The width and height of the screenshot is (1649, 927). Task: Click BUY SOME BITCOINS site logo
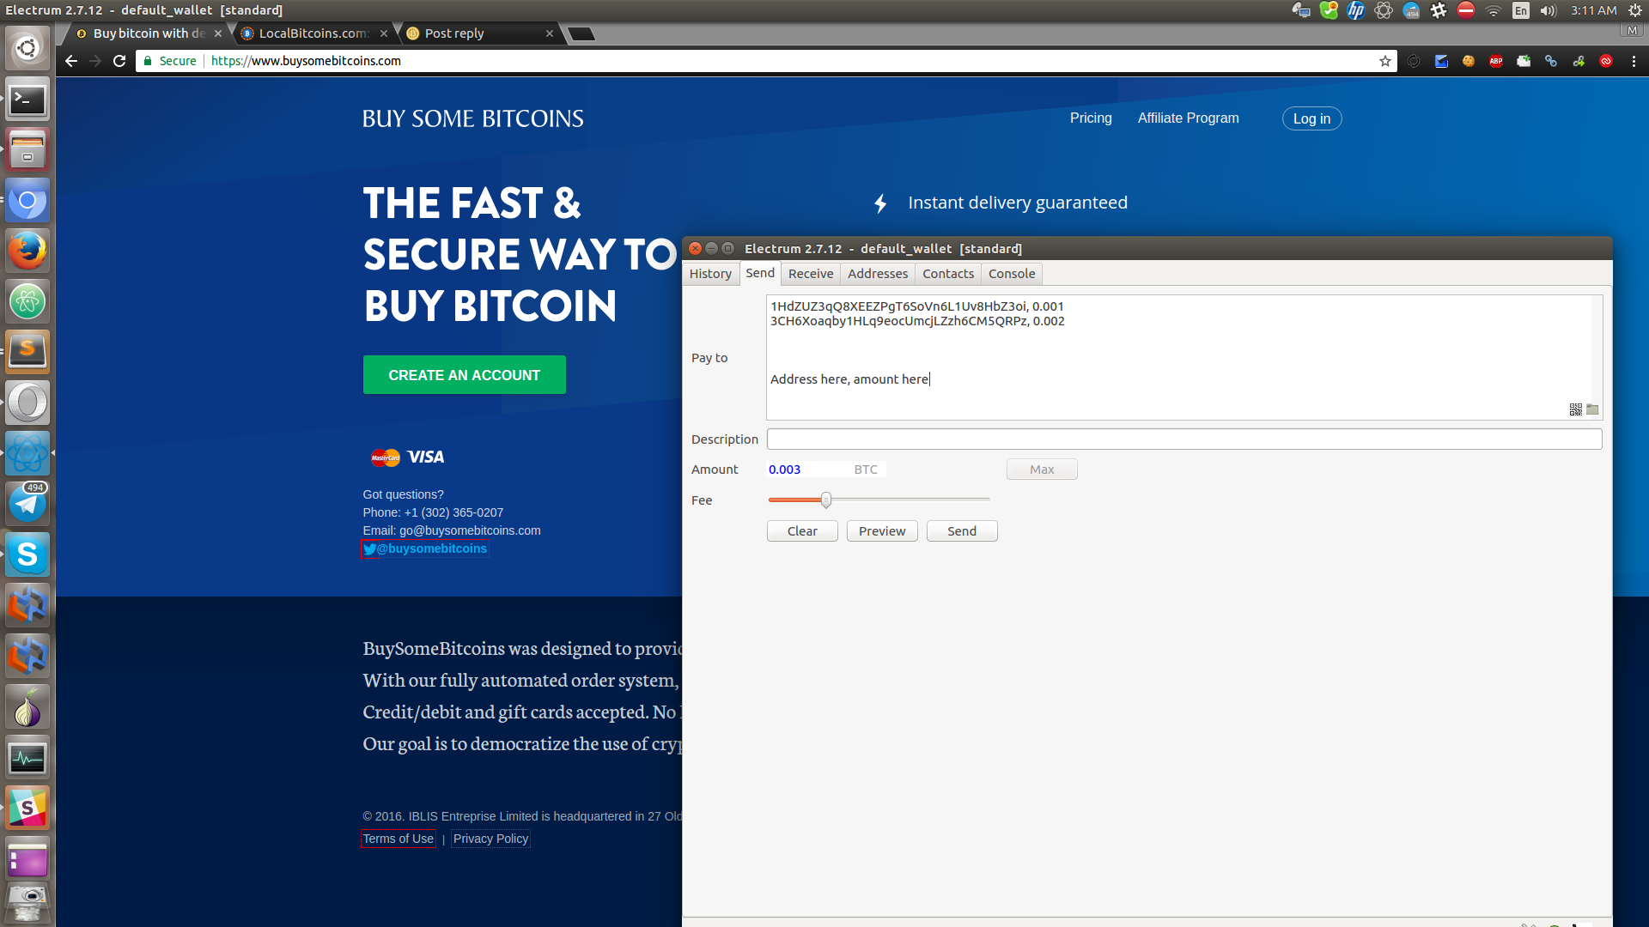472,118
